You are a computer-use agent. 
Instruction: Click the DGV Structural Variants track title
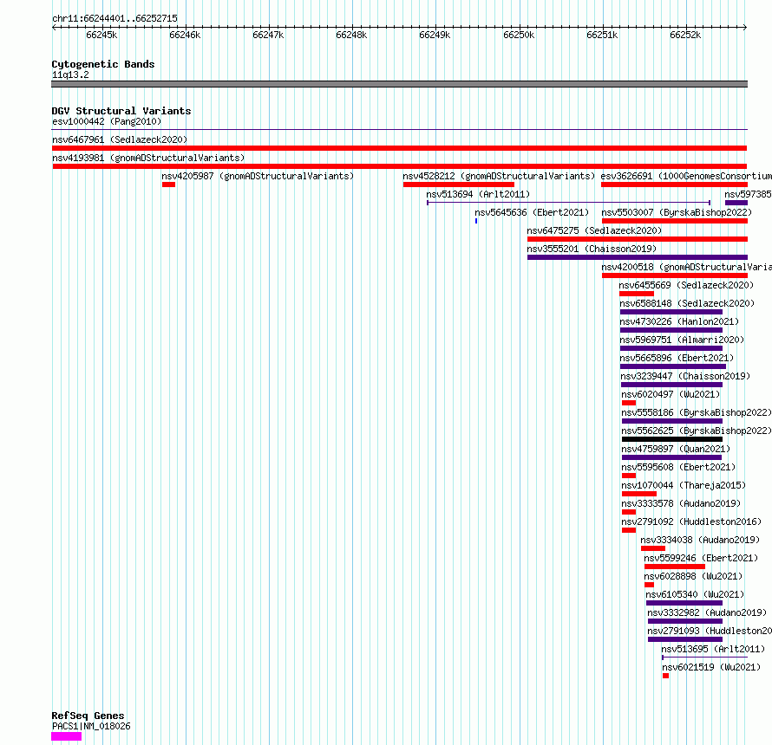[x=121, y=111]
